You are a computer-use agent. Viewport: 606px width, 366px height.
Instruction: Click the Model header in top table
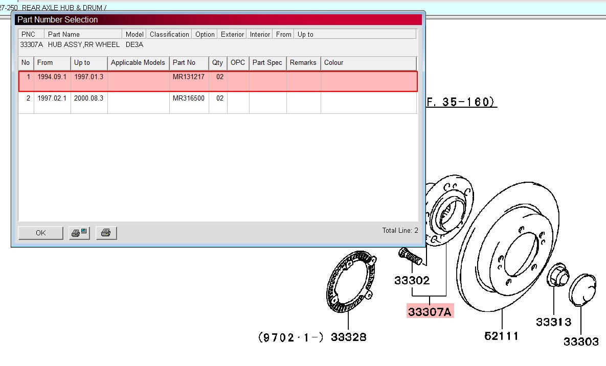134,34
